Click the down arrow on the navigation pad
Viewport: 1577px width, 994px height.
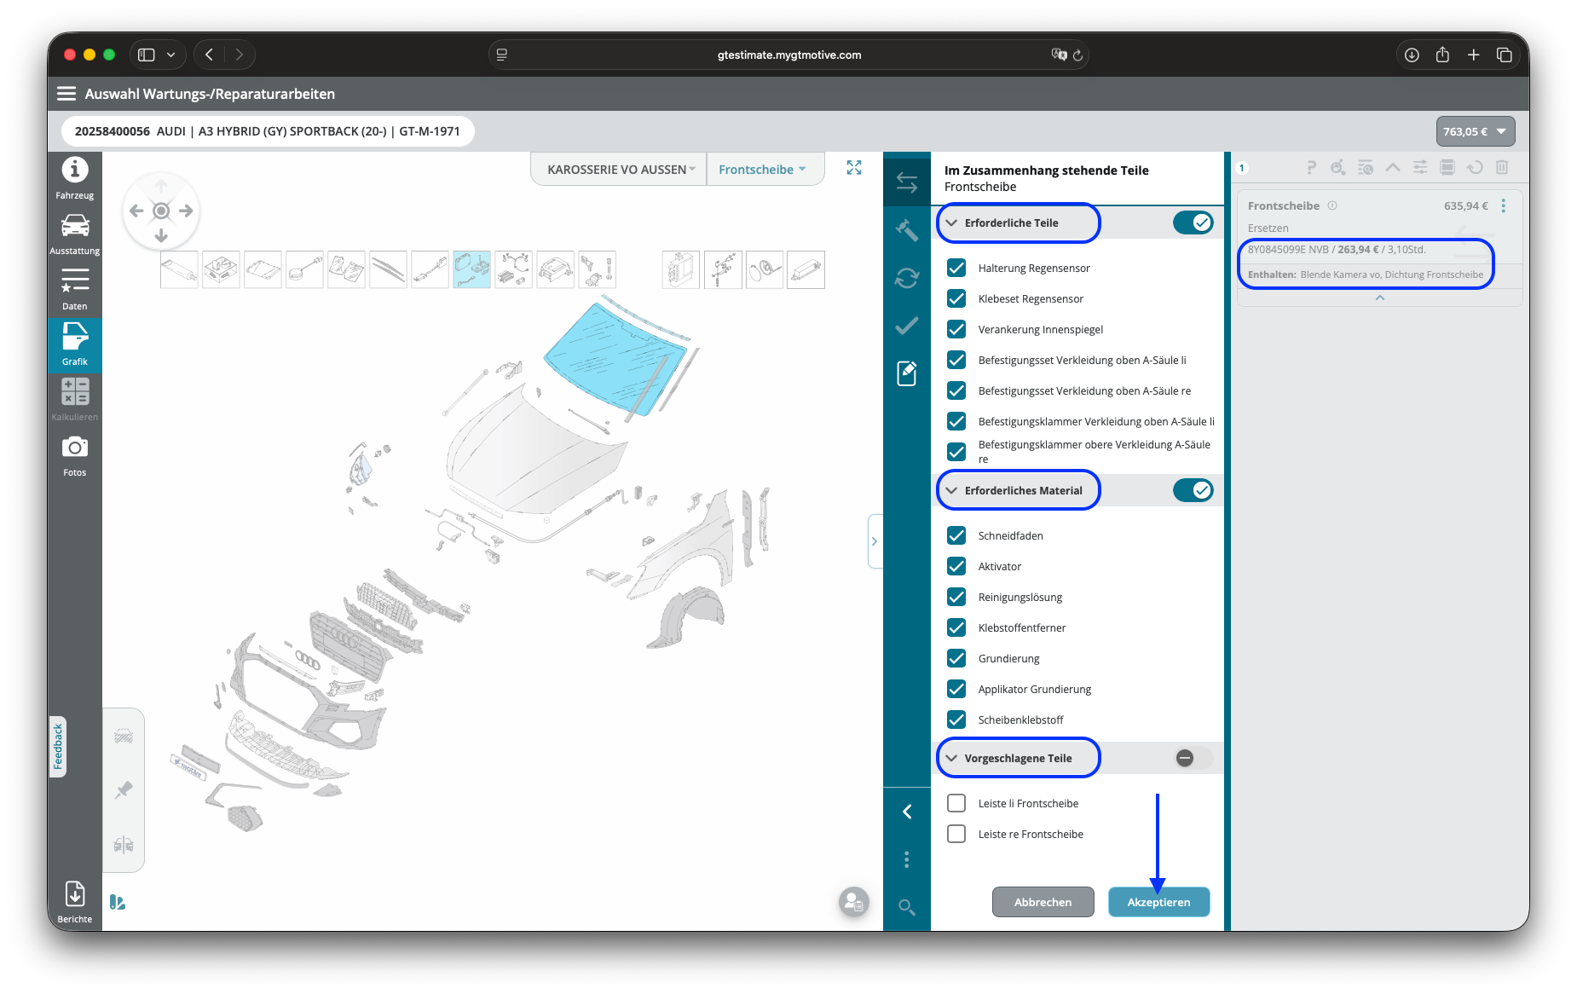(161, 235)
